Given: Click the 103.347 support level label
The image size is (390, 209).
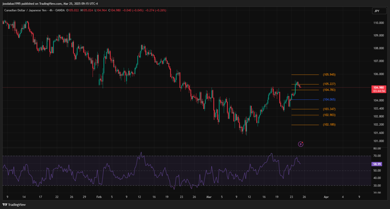Looking at the screenshot, I should [329, 109].
